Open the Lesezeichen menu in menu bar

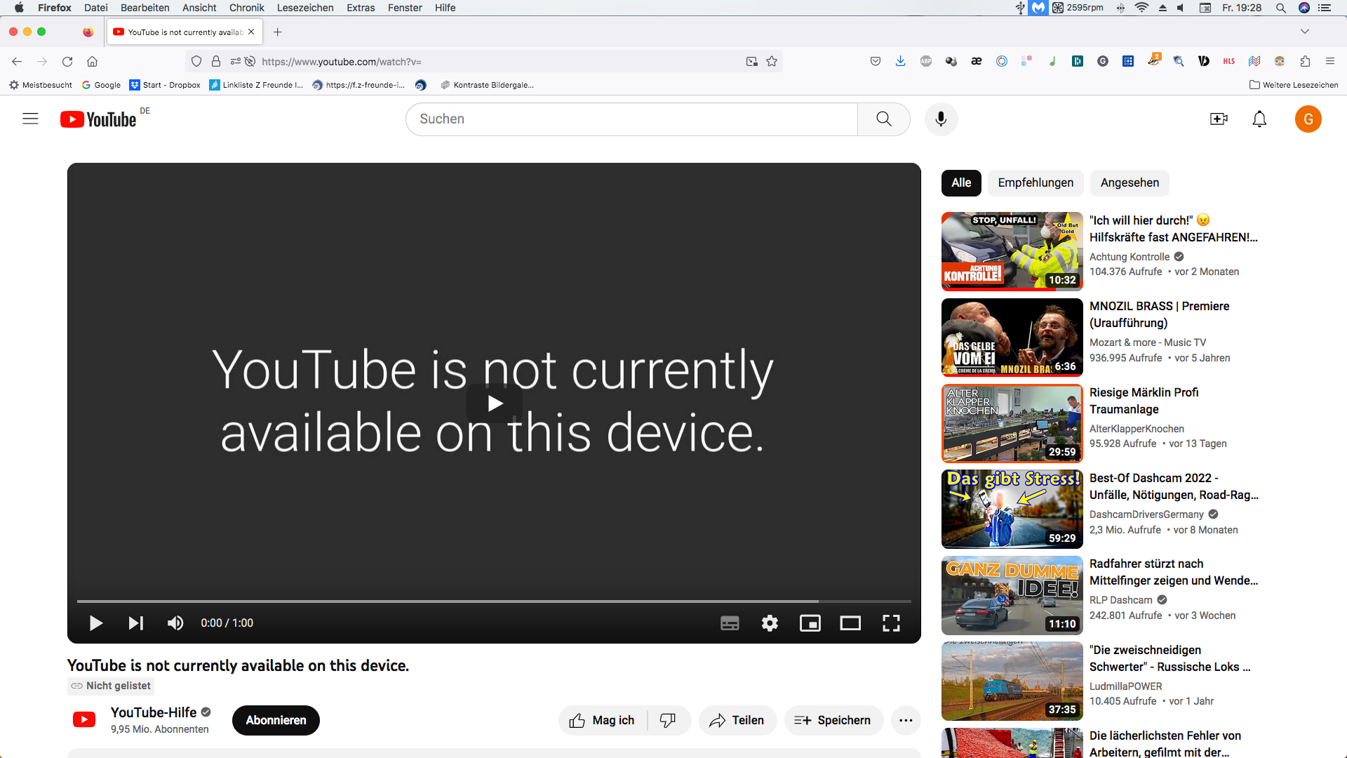point(305,8)
